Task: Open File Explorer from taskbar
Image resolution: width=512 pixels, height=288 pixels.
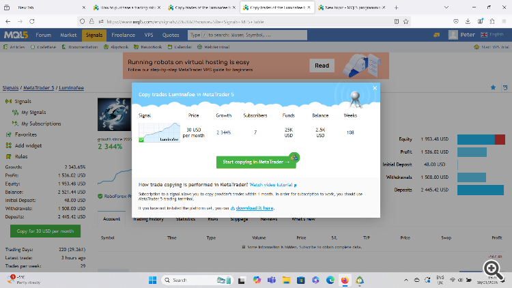Action: (286, 280)
